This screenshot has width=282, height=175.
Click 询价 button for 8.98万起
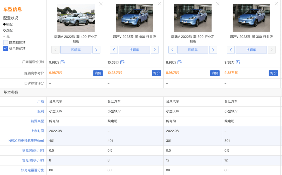(x=215, y=73)
